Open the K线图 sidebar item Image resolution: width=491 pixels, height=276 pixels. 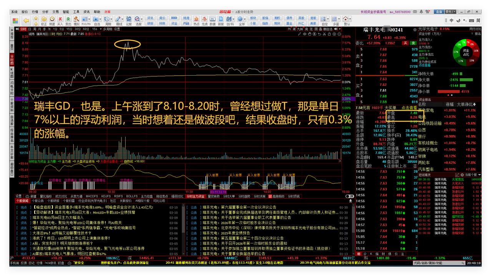tap(12, 72)
